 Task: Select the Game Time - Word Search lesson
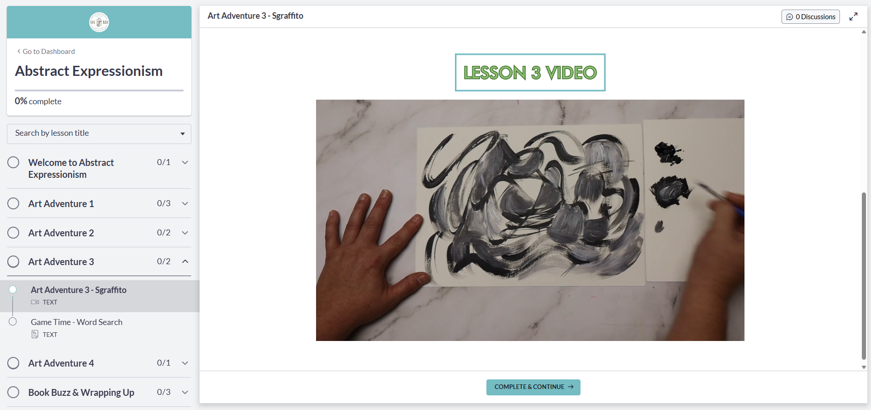point(77,322)
